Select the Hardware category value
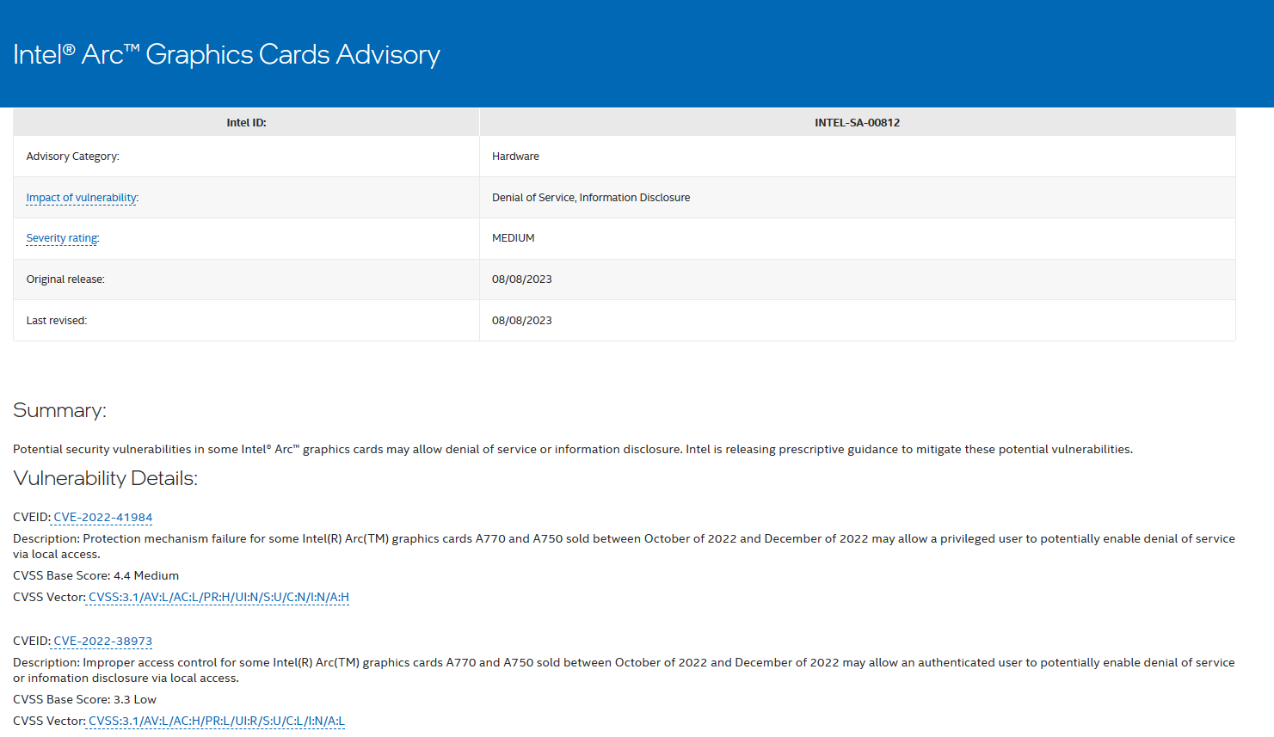This screenshot has width=1274, height=737. click(x=515, y=157)
